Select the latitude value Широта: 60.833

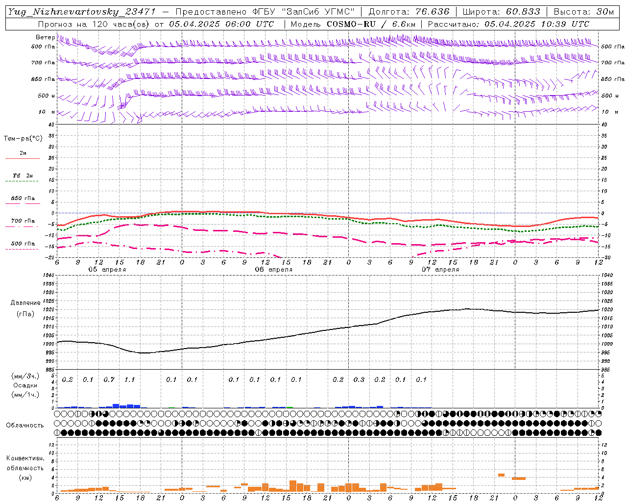[x=501, y=12]
